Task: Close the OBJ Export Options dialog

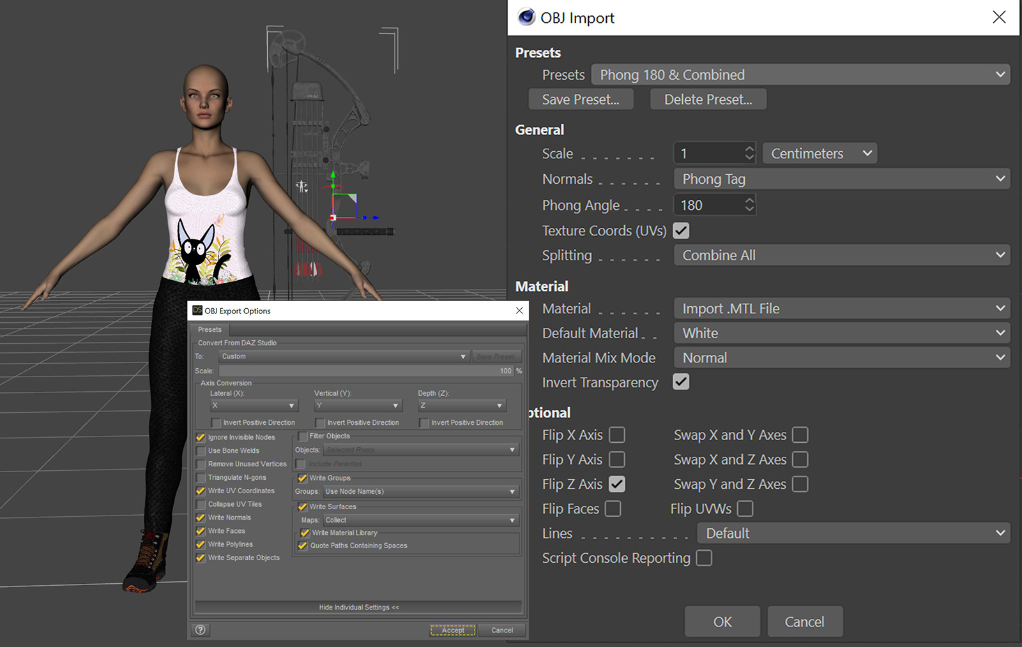Action: [x=519, y=311]
